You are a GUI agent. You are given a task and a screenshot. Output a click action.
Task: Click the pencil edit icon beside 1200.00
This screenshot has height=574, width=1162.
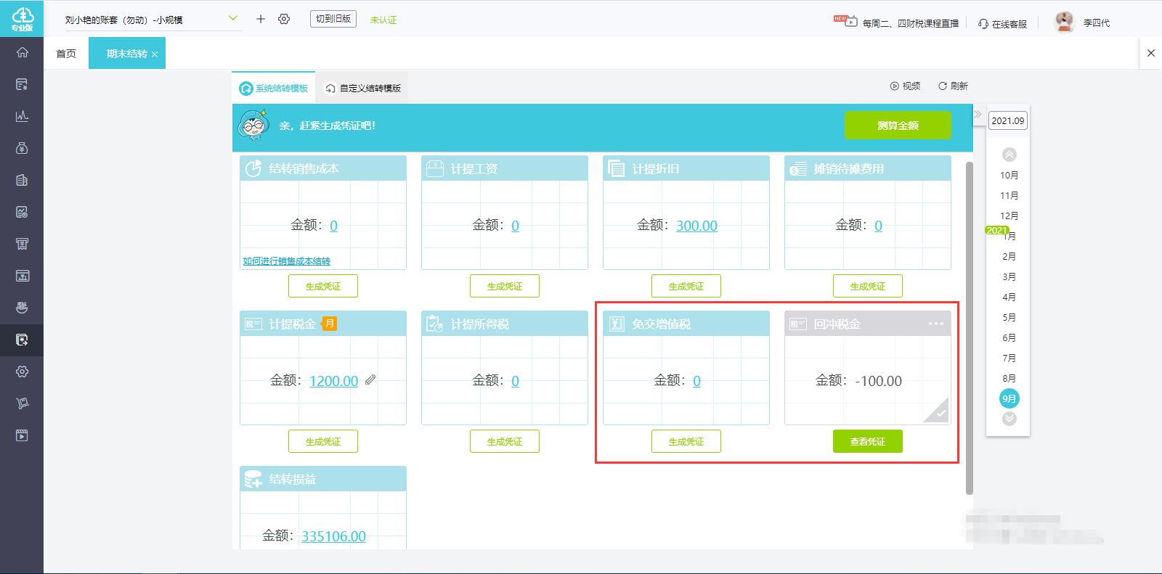[370, 380]
